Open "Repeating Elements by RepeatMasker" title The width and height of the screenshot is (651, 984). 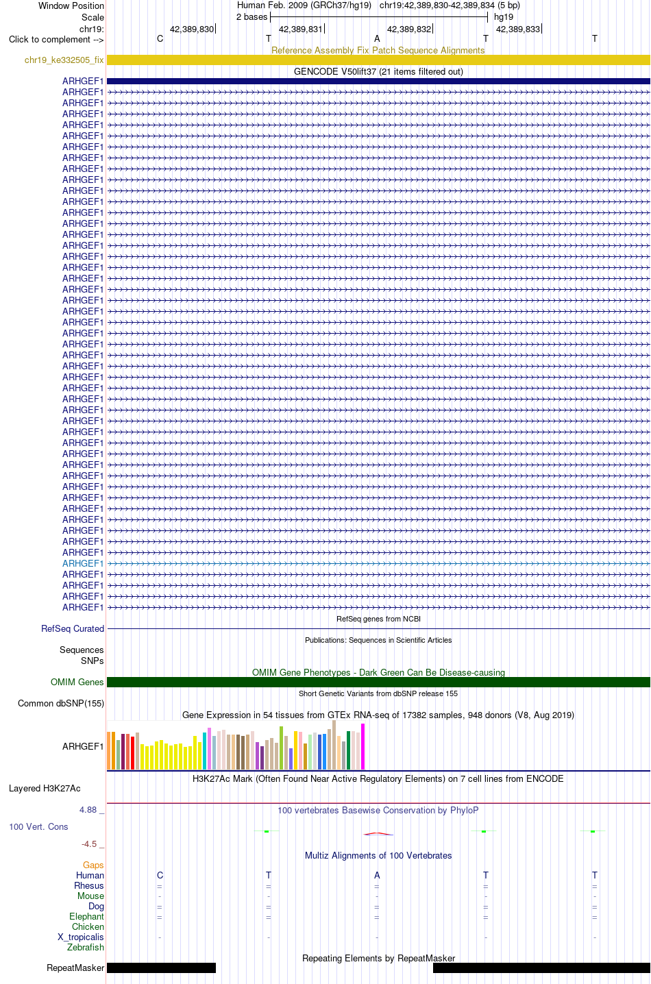pos(378,958)
